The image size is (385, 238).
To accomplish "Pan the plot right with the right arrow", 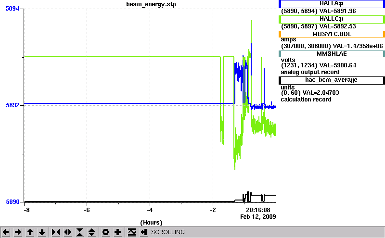I will (x=18, y=232).
